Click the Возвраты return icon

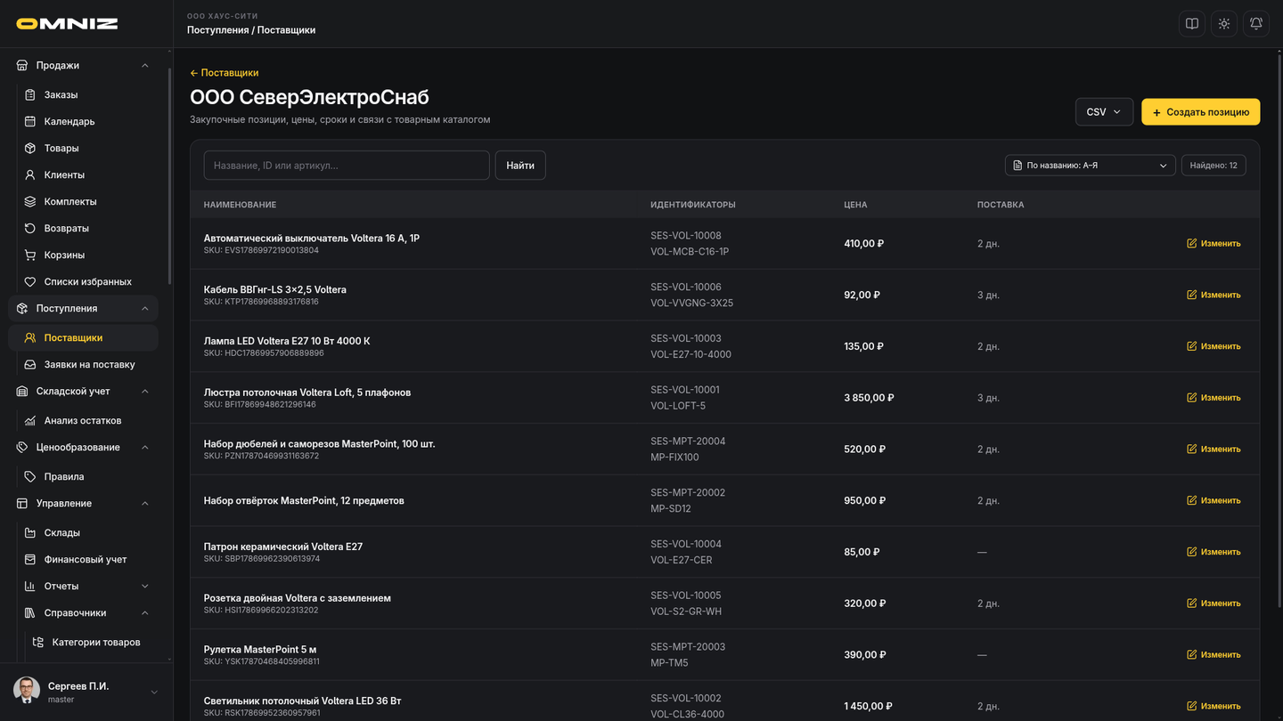30,228
